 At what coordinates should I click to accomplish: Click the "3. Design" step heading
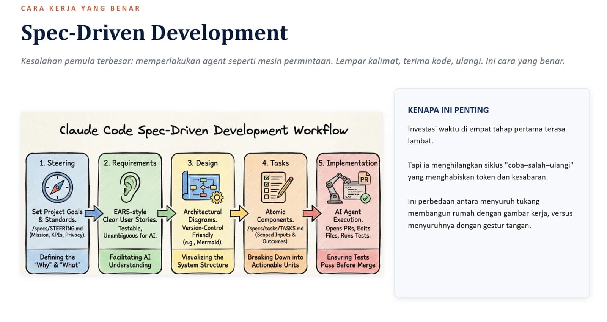click(x=203, y=163)
